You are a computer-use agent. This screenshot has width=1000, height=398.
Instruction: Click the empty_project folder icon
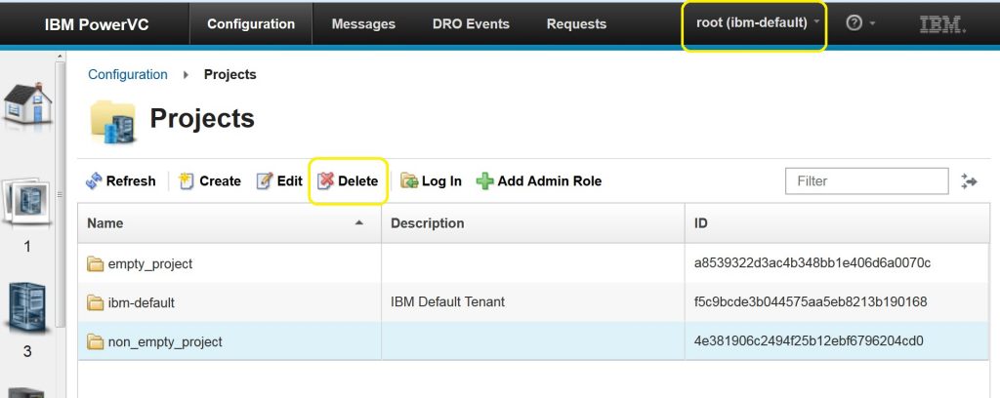click(x=95, y=263)
